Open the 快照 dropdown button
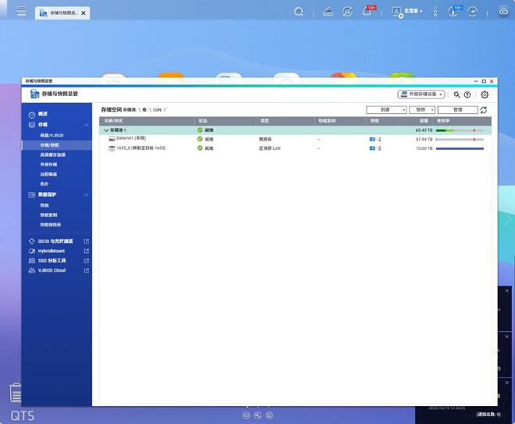The width and height of the screenshot is (515, 424). pos(421,110)
